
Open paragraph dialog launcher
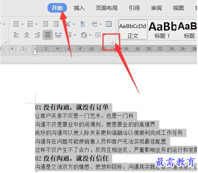pos(113,42)
